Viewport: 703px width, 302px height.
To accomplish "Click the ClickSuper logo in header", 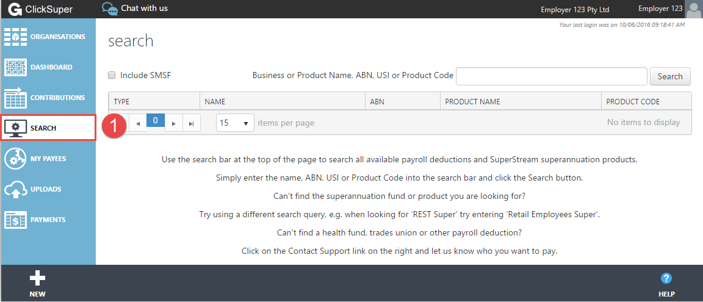I will tap(40, 9).
